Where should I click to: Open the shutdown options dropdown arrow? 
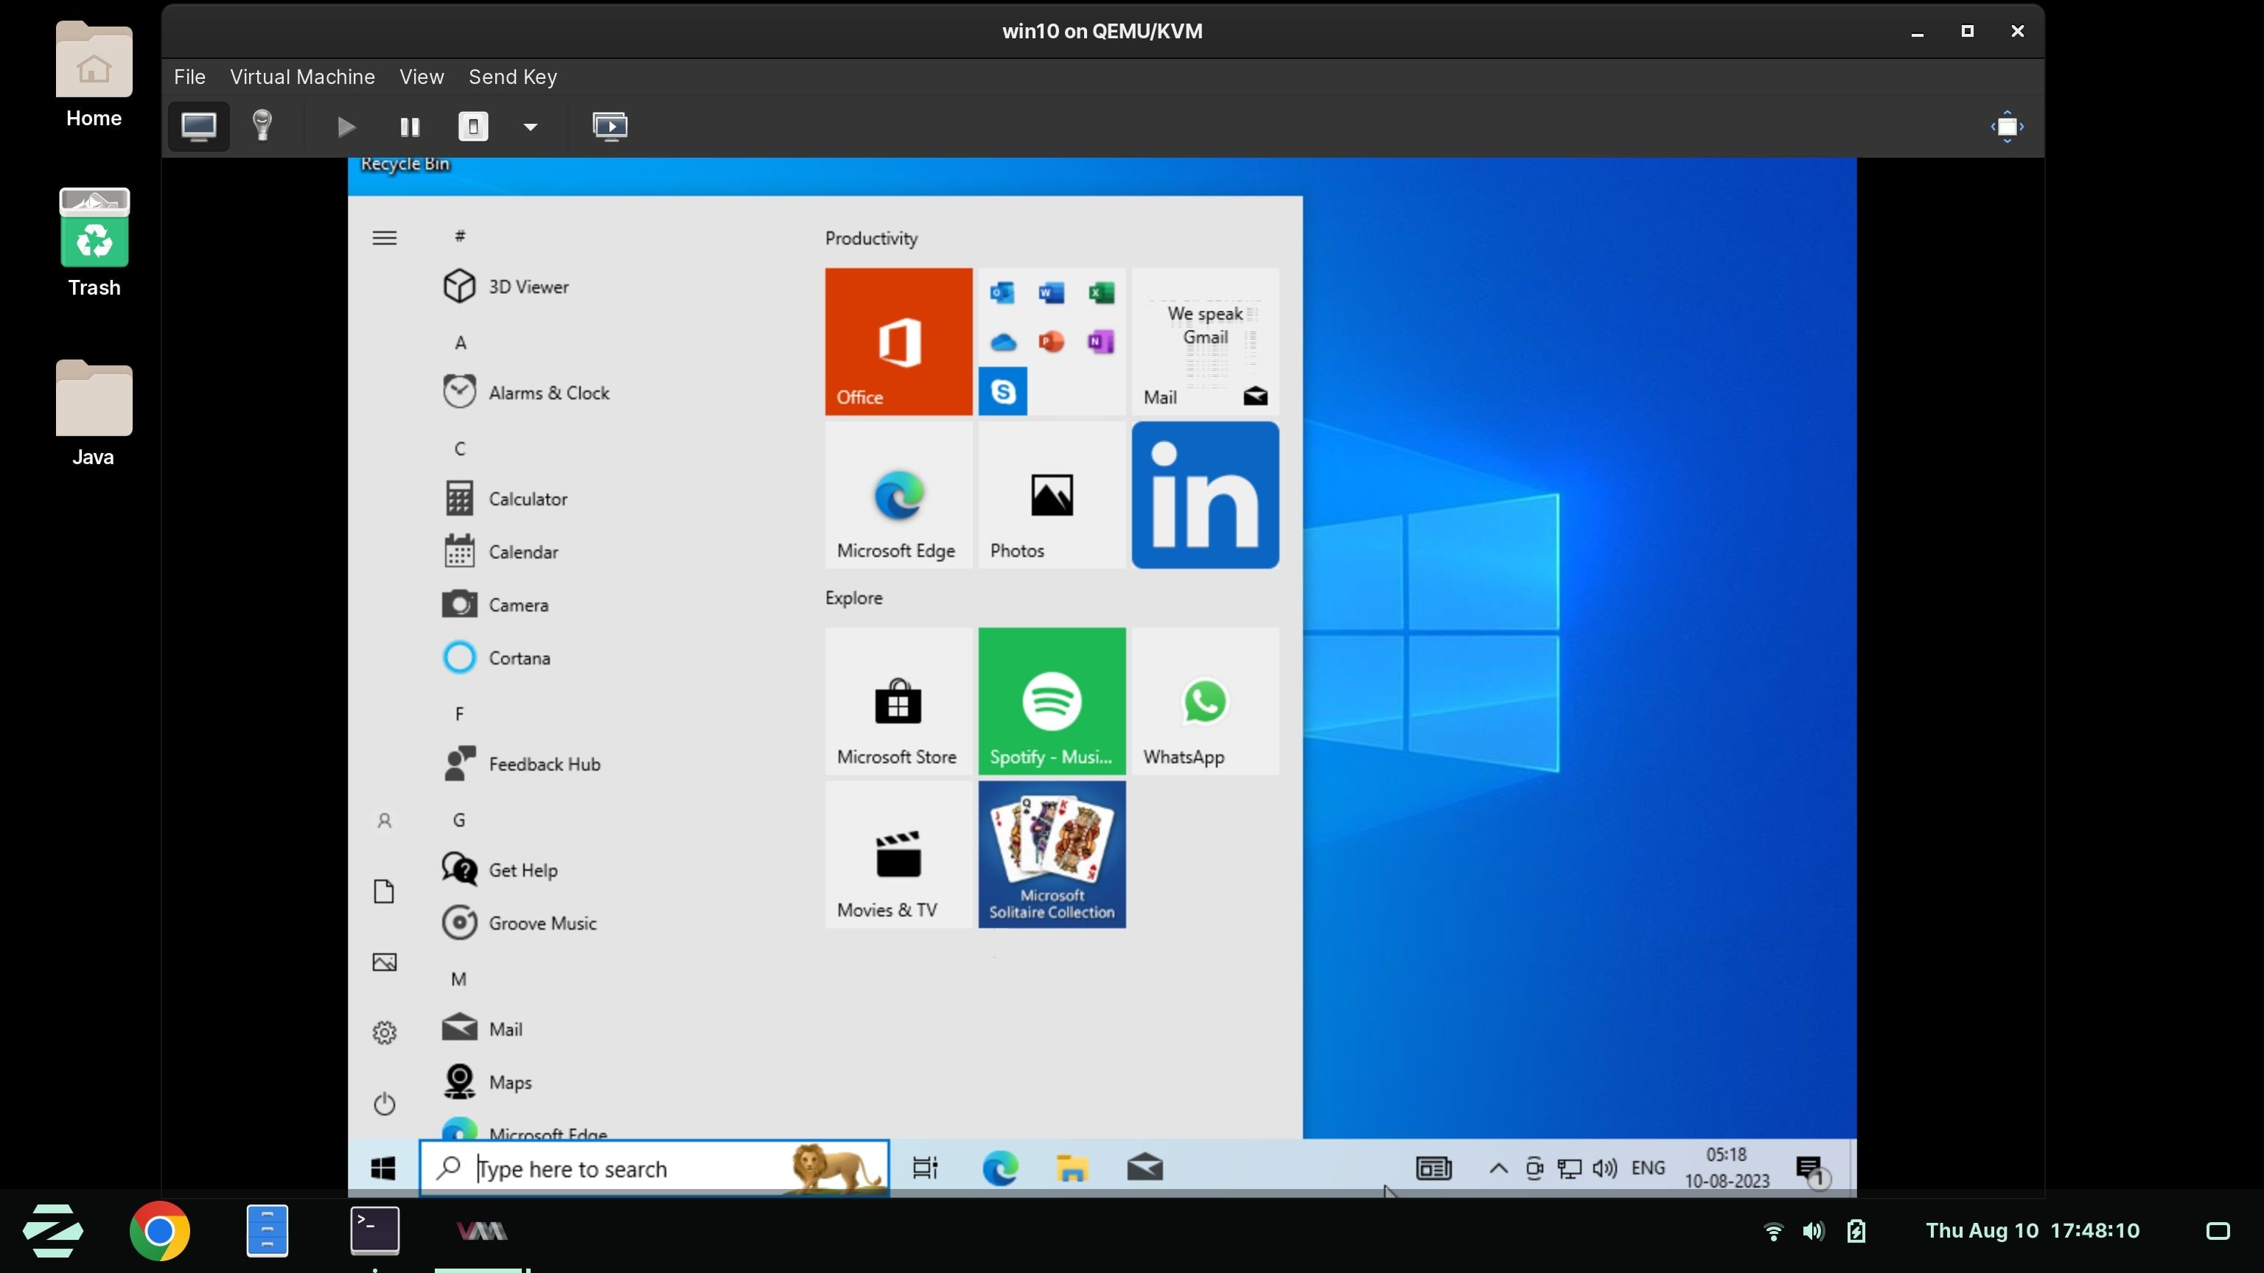[529, 126]
